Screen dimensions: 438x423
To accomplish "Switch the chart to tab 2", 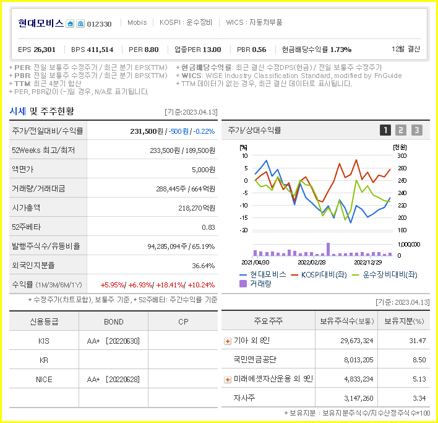I will click(401, 130).
